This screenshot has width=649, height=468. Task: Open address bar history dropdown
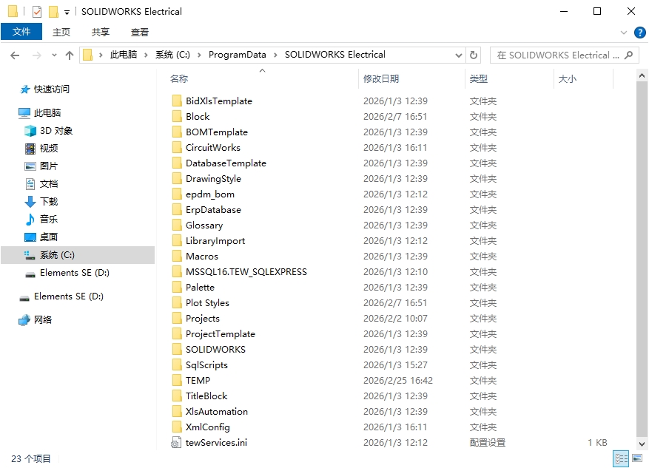pos(459,55)
